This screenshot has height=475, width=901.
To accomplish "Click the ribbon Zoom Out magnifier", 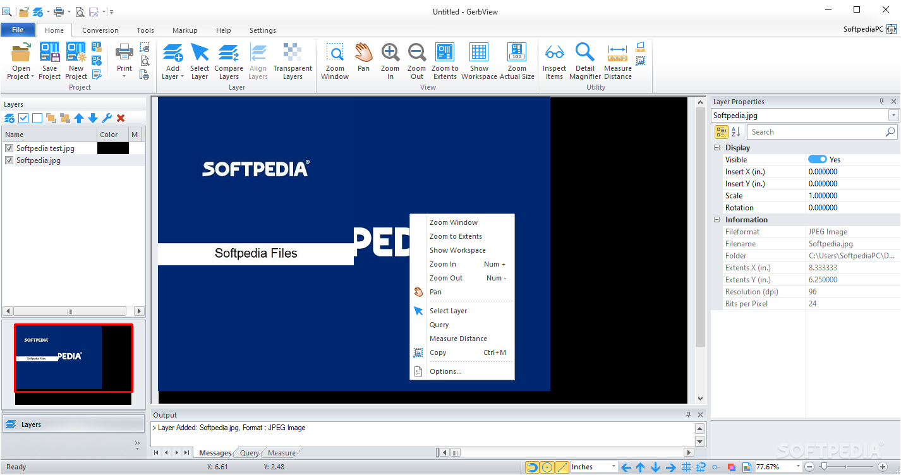I will point(417,52).
